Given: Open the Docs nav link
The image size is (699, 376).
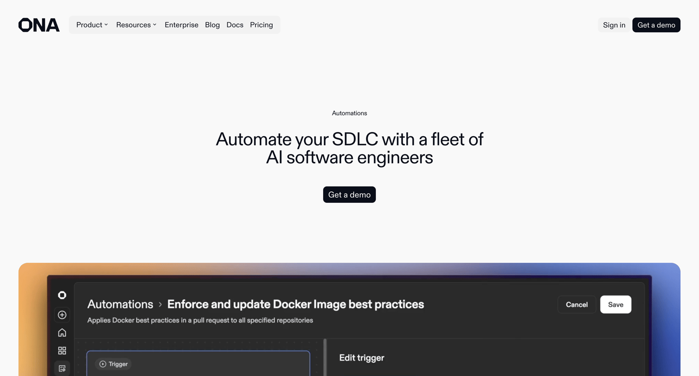Looking at the screenshot, I should pos(235,25).
